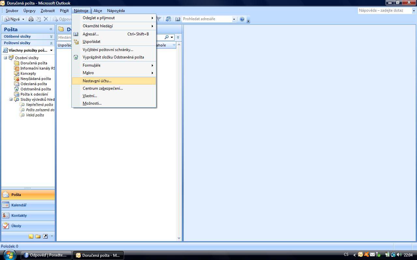The height and width of the screenshot is (260, 417).
Task: Click the address book icon in the toolbar
Action: point(178,19)
